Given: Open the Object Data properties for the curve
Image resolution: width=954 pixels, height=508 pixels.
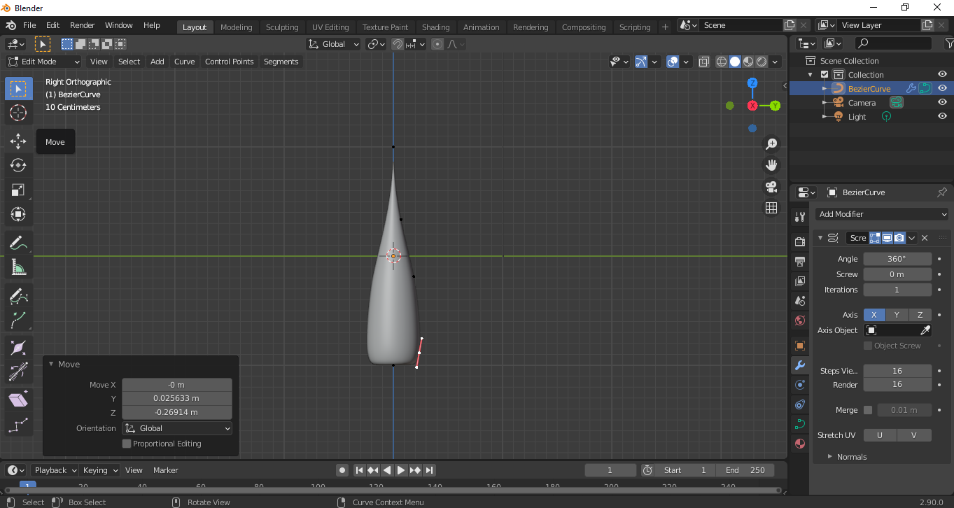Looking at the screenshot, I should tap(799, 423).
